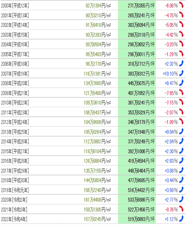Select the year label 2022年[令和4年]
This screenshot has height=227, width=191.
[x=14, y=219]
